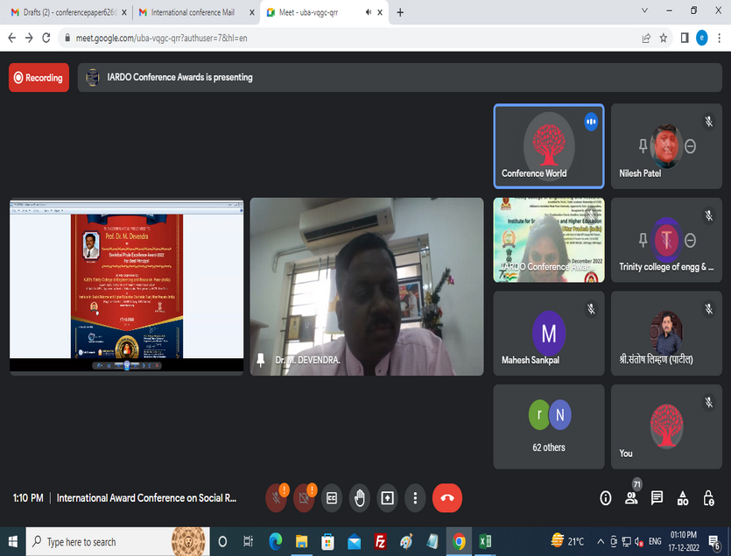Share this page icon in address bar
Image resolution: width=731 pixels, height=556 pixels.
646,39
